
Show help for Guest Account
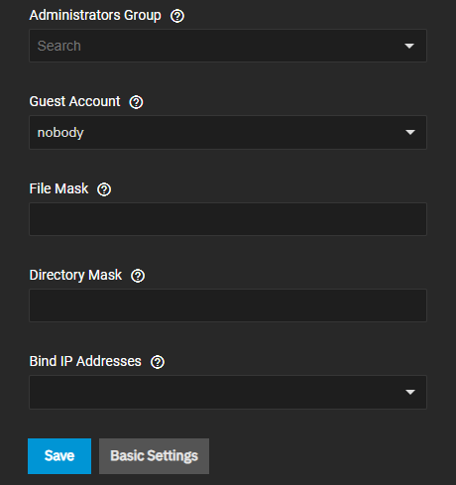[136, 102]
